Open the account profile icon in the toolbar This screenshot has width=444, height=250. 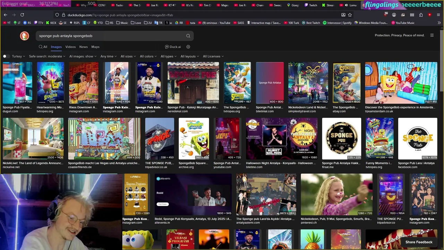[394, 15]
